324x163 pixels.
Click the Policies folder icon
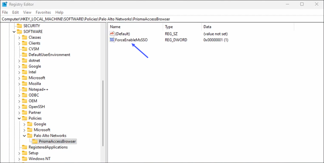click(x=25, y=118)
